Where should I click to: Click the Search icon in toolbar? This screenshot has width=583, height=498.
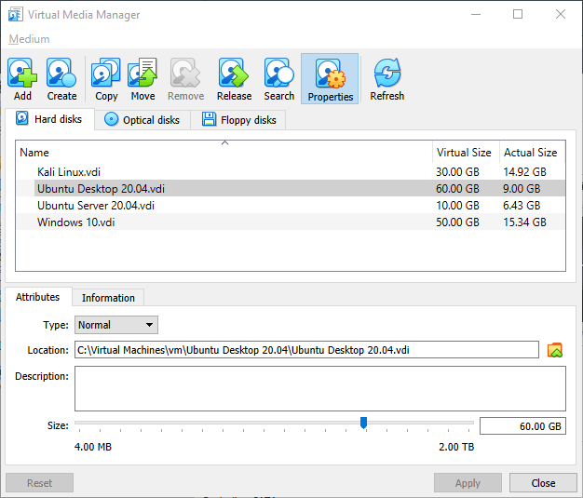278,73
